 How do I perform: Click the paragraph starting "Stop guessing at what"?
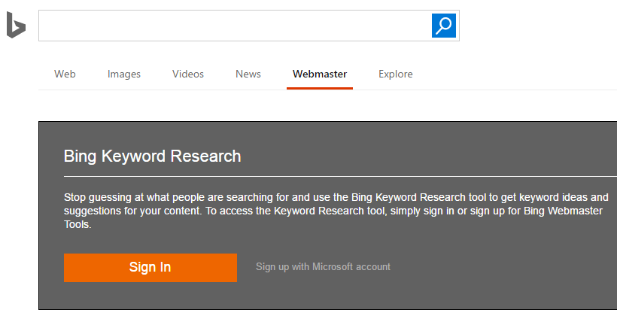pyautogui.click(x=336, y=211)
